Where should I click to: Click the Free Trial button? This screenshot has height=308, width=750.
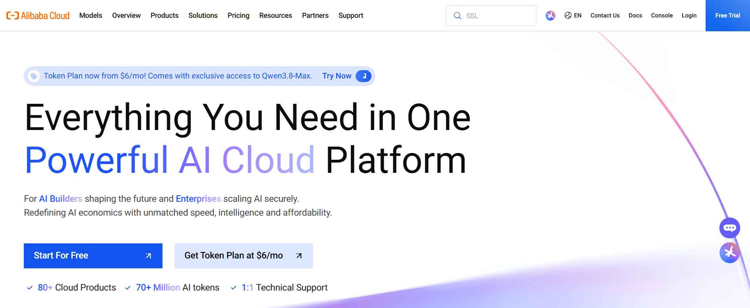tap(728, 15)
